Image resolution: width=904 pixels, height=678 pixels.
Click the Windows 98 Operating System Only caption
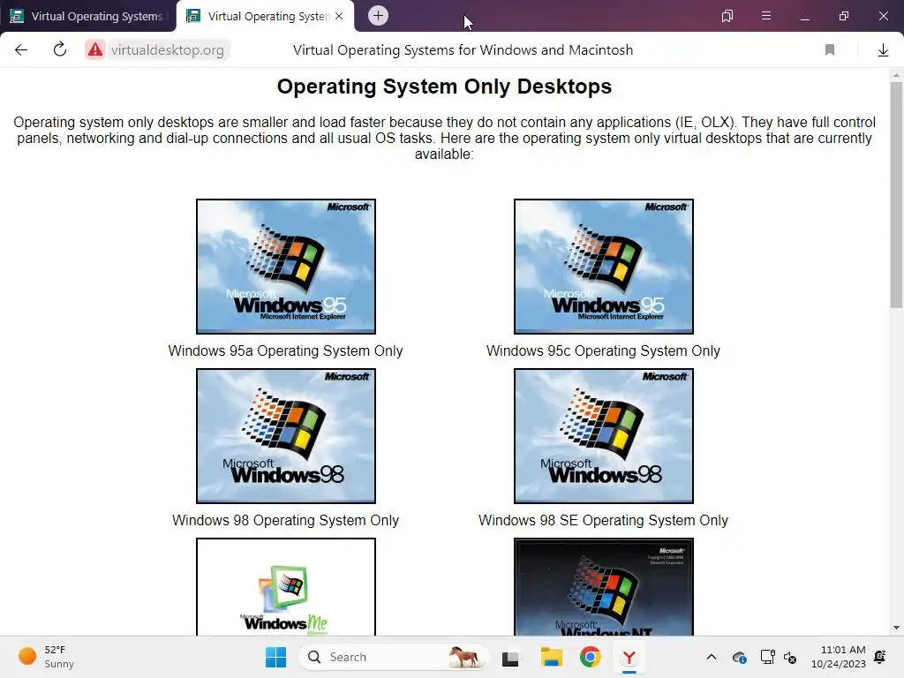(285, 520)
